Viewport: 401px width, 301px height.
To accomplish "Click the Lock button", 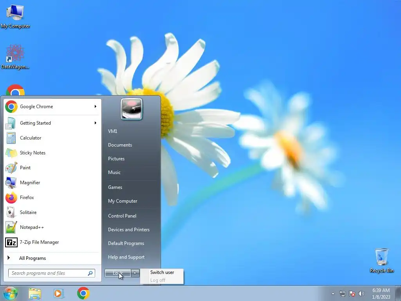I will [x=118, y=273].
